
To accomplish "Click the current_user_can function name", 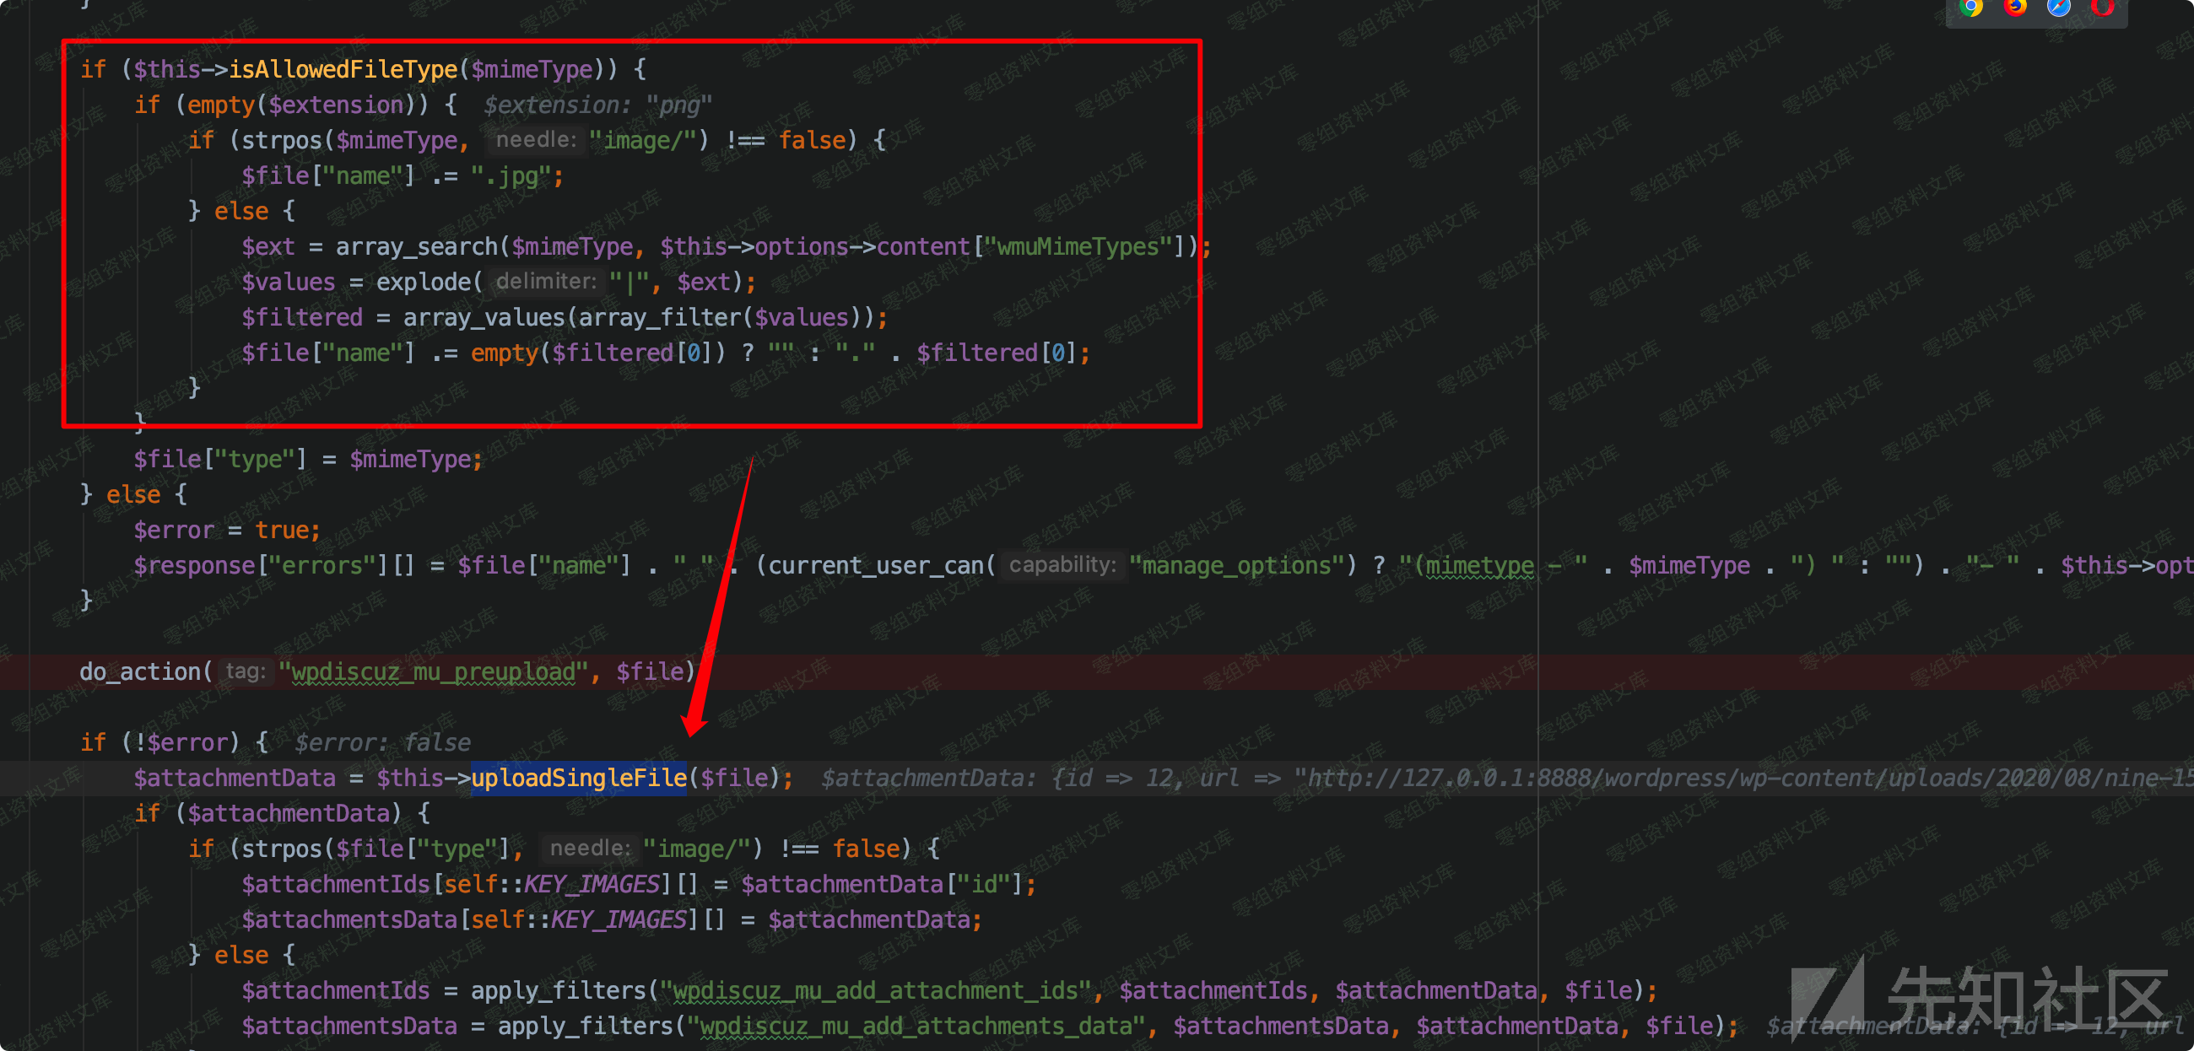I will point(876,564).
